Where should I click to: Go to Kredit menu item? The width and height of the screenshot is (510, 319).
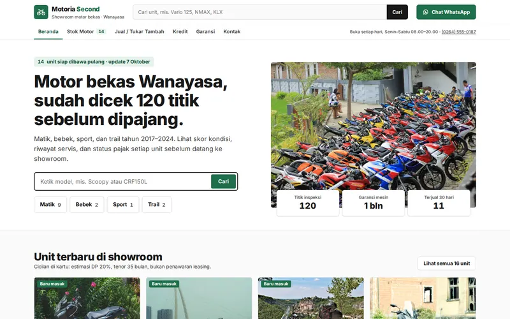(180, 31)
